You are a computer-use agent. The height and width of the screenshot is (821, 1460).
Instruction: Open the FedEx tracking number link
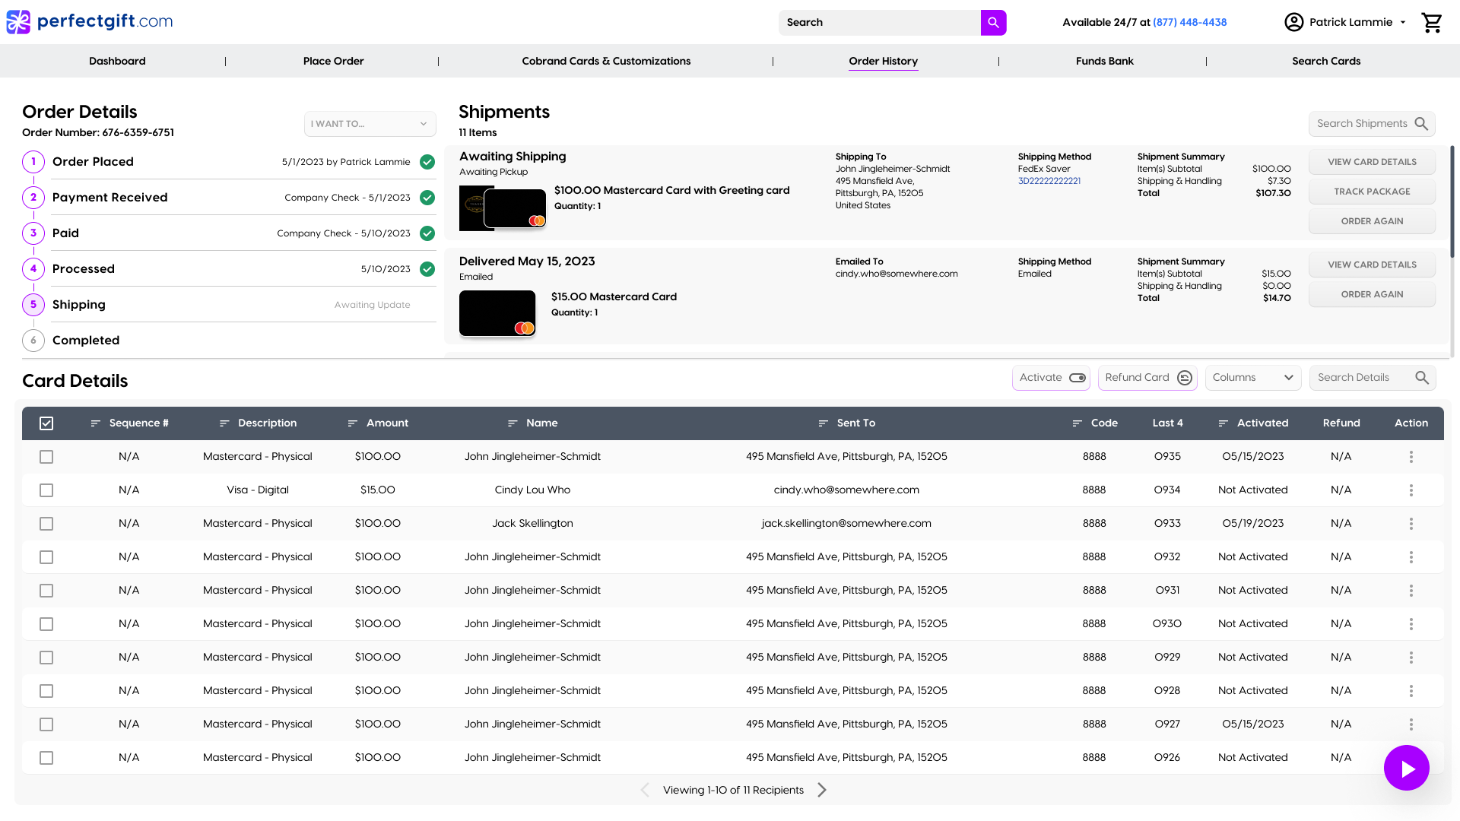(1049, 181)
